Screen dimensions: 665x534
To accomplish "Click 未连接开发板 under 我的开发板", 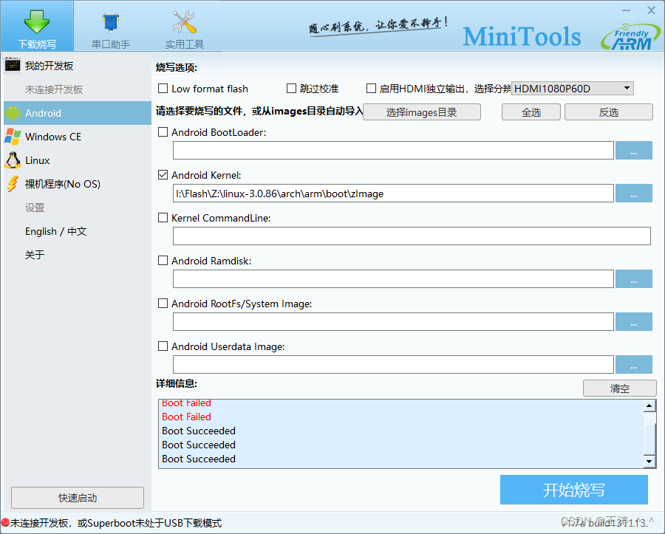I will pos(54,89).
